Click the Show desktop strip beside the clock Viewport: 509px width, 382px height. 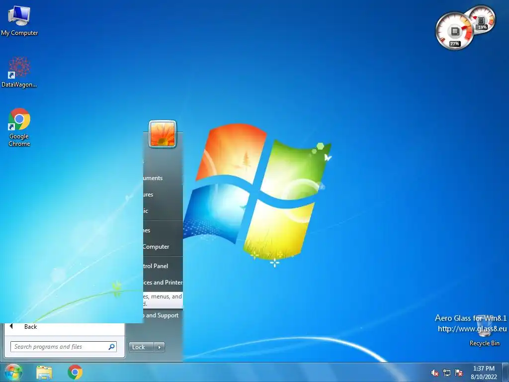505,372
